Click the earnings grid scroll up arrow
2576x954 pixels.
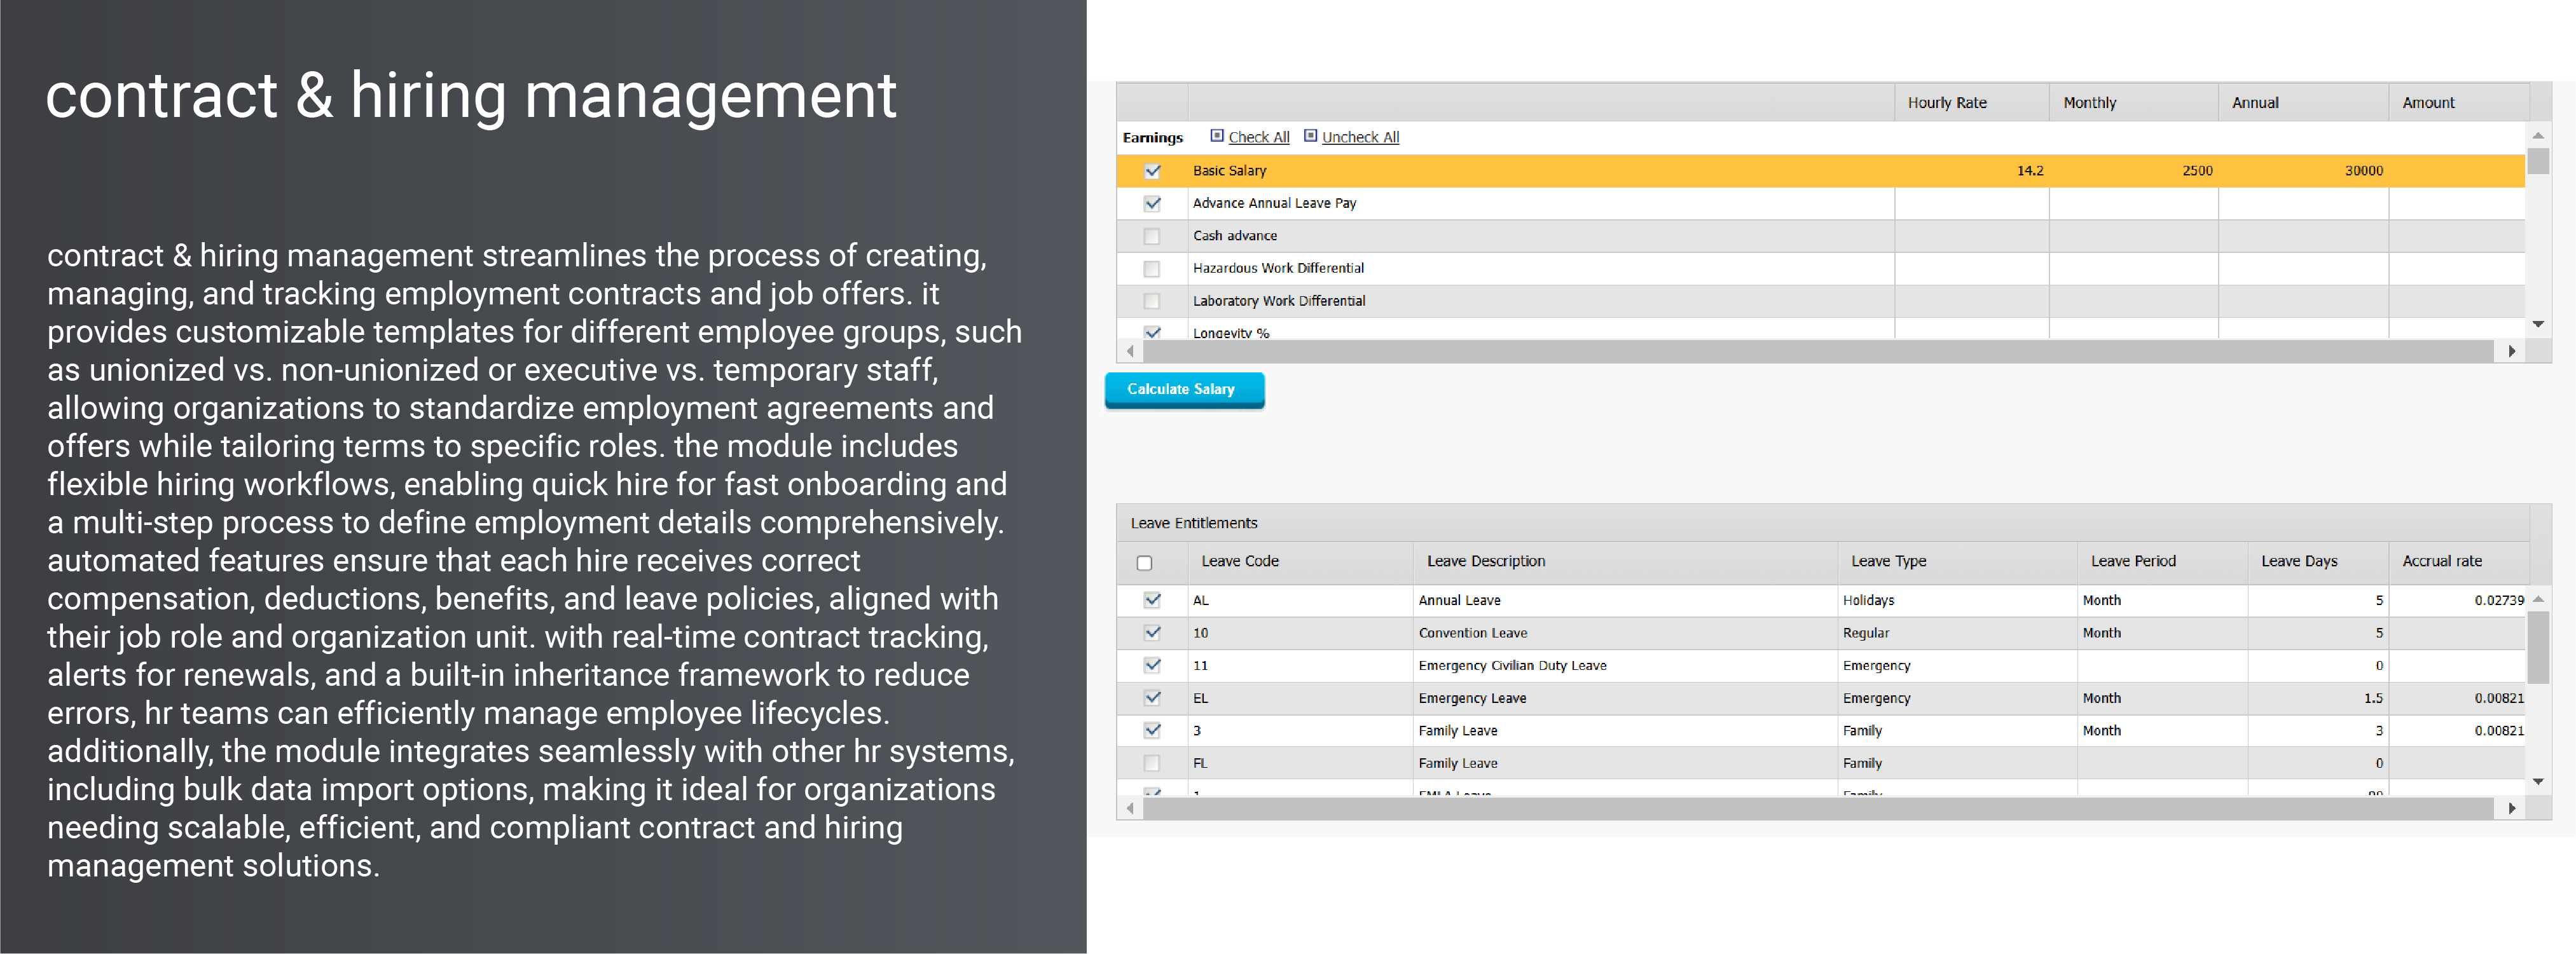2538,135
